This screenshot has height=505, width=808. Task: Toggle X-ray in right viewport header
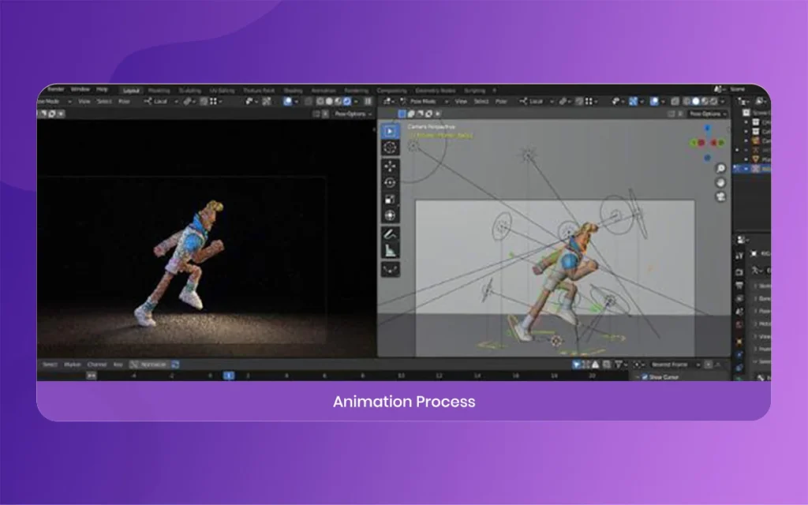point(675,102)
